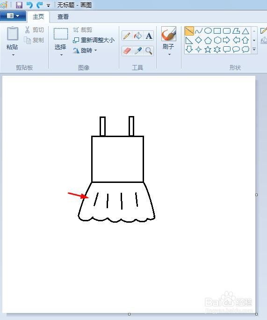267x320 pixels.
Task: Select the Curve shape
Action: [x=198, y=31]
